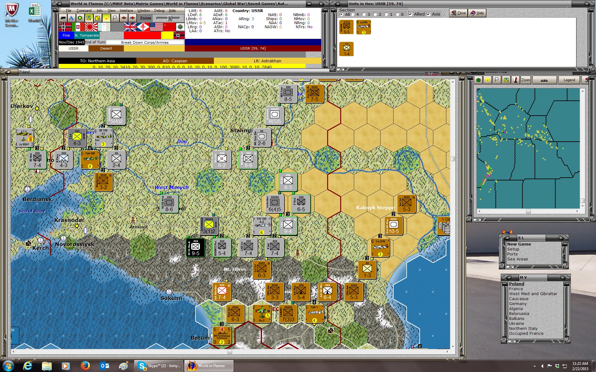
Task: Select the Soviet red flag
Action: [x=169, y=27]
